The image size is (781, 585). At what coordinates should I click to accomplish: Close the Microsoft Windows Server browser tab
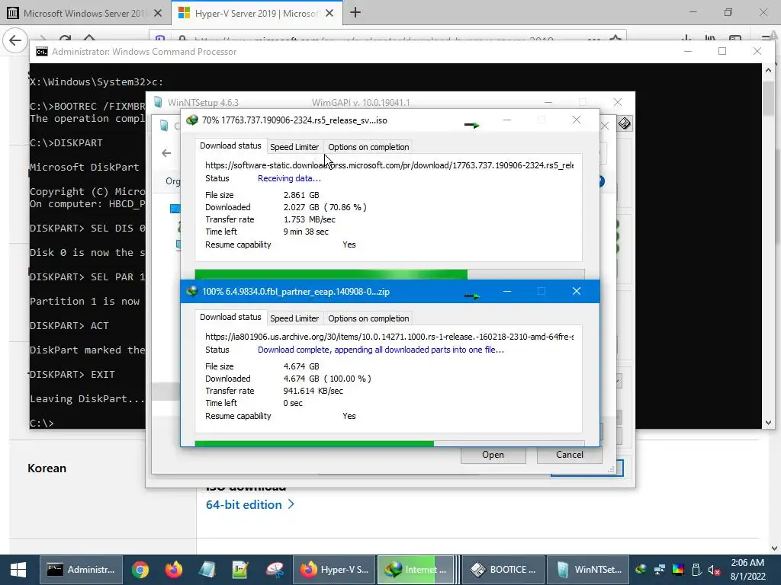tap(158, 14)
